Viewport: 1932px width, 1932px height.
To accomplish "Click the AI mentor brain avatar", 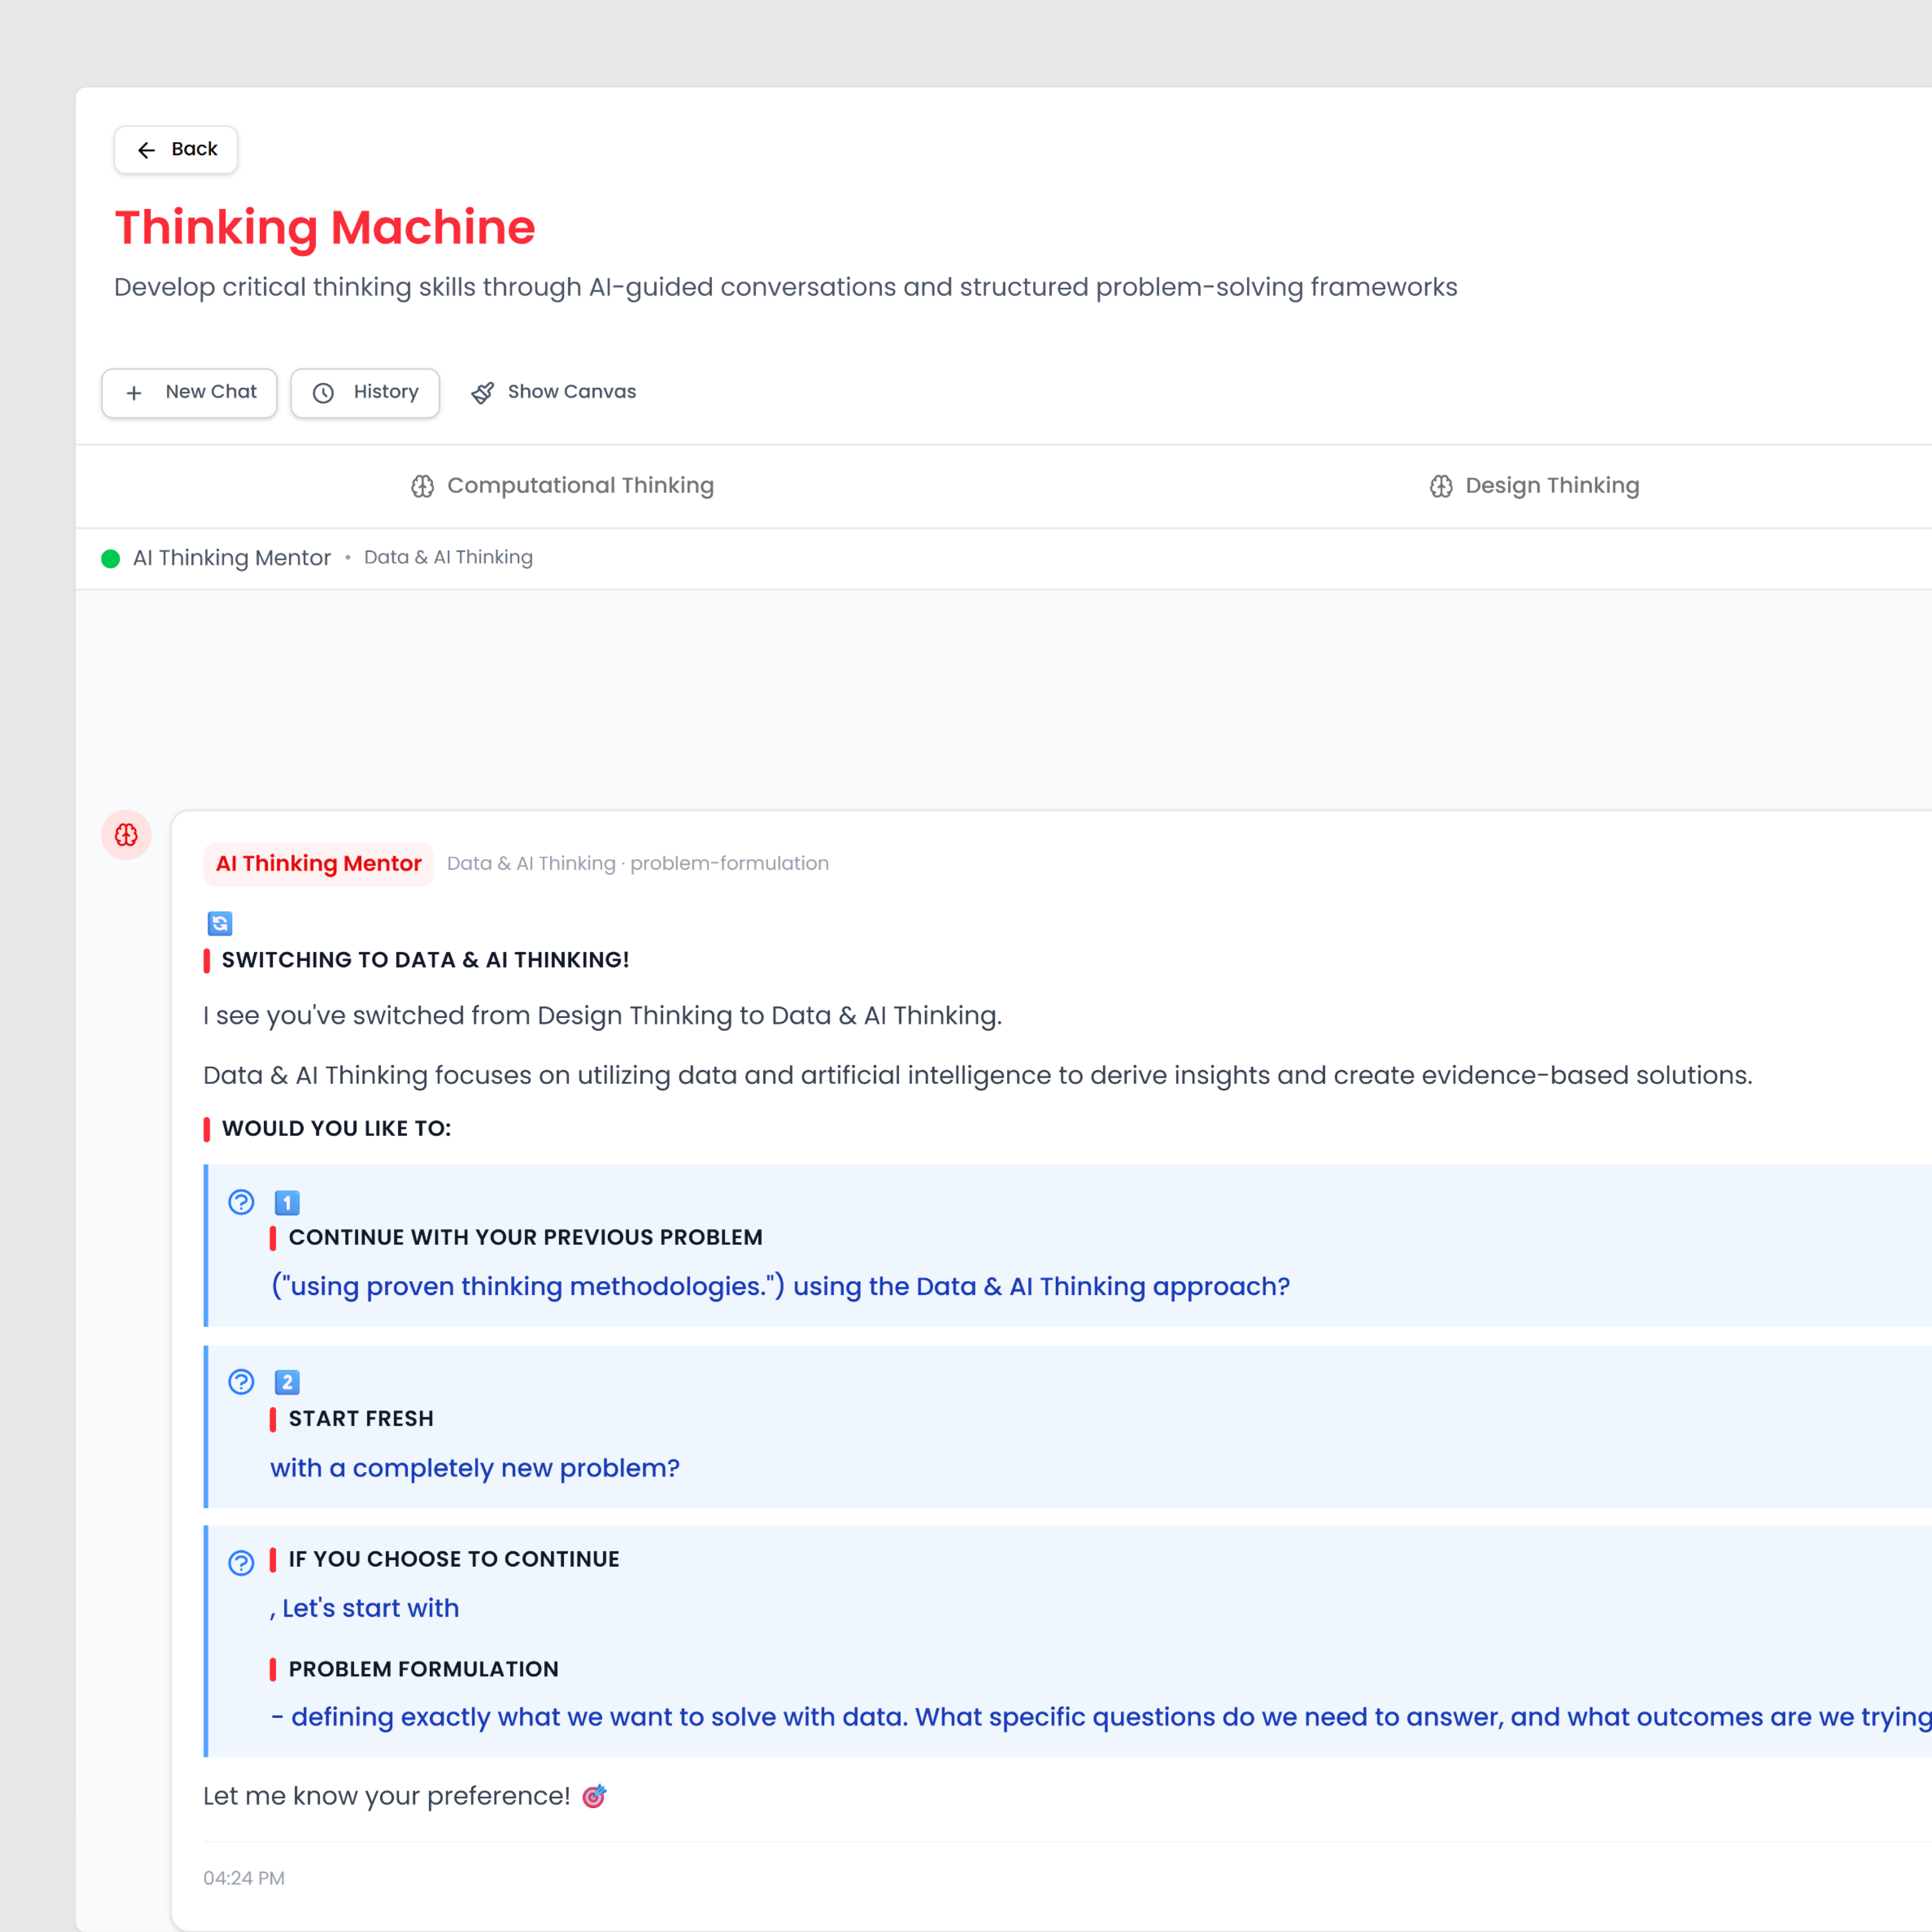I will [126, 835].
